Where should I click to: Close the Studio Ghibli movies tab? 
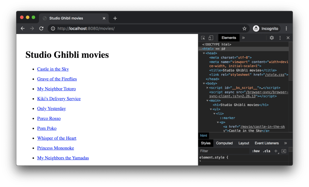point(104,18)
